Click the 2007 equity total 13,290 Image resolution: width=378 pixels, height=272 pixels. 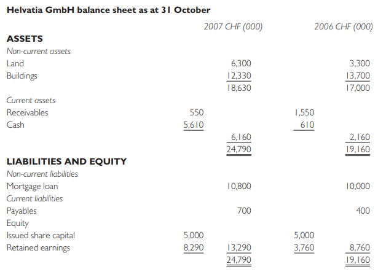[x=239, y=247]
